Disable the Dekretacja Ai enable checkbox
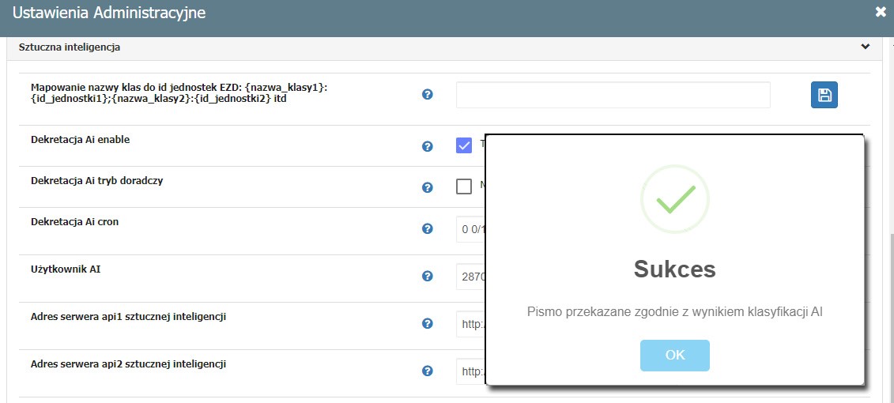This screenshot has height=403, width=894. [464, 145]
